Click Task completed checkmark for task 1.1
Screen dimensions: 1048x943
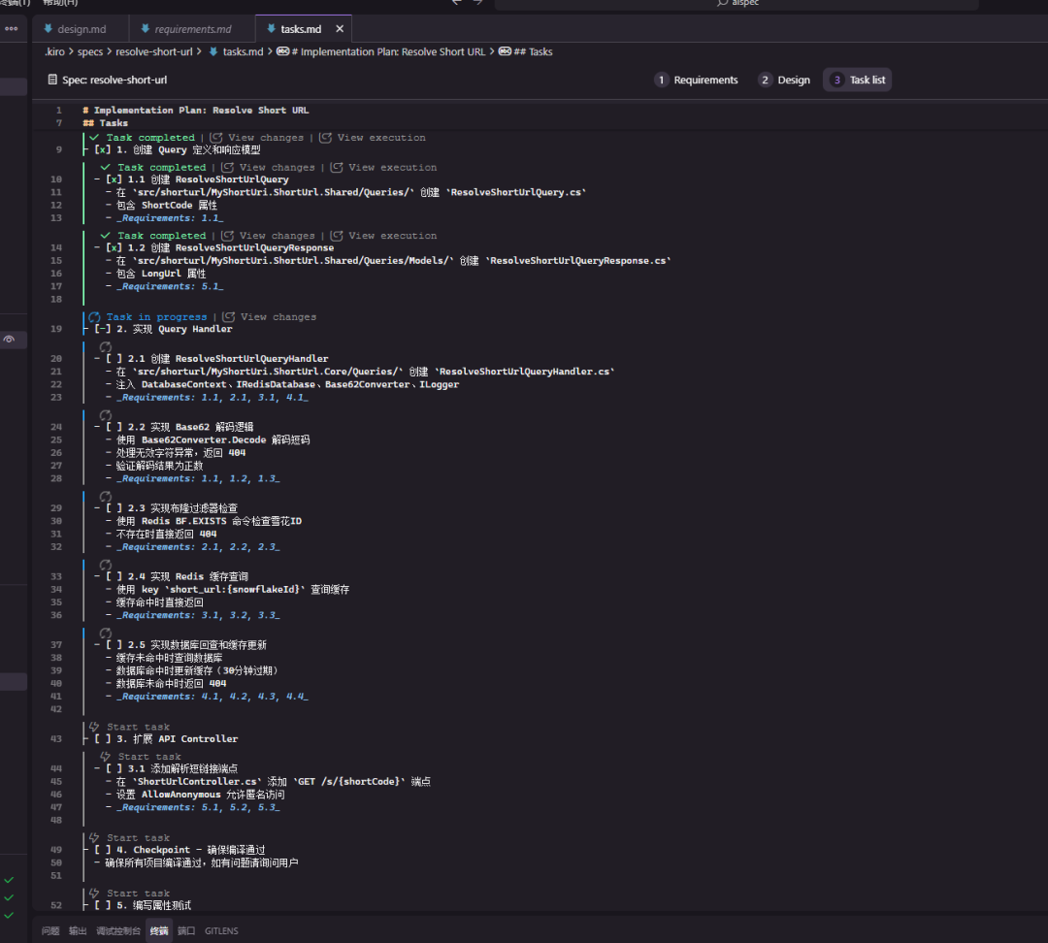point(106,167)
